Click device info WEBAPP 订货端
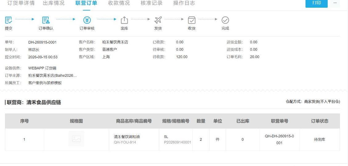 tap(42, 68)
